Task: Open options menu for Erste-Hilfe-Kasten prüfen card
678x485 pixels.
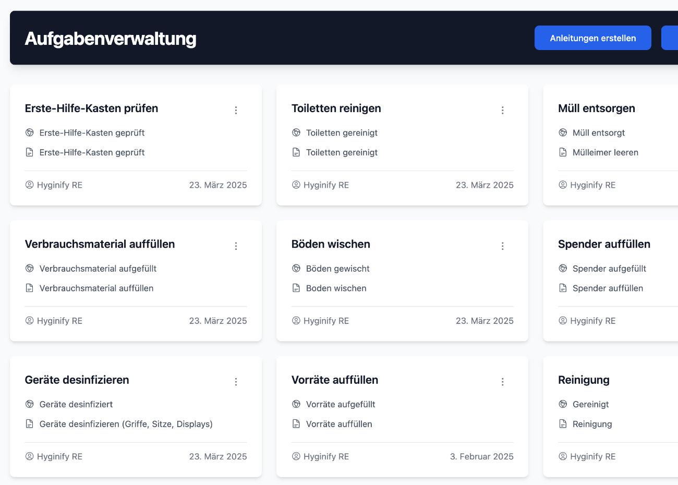Action: click(x=236, y=110)
